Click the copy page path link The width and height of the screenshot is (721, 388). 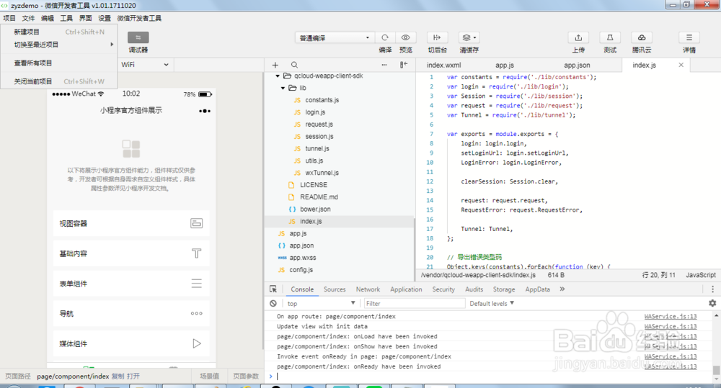point(118,376)
